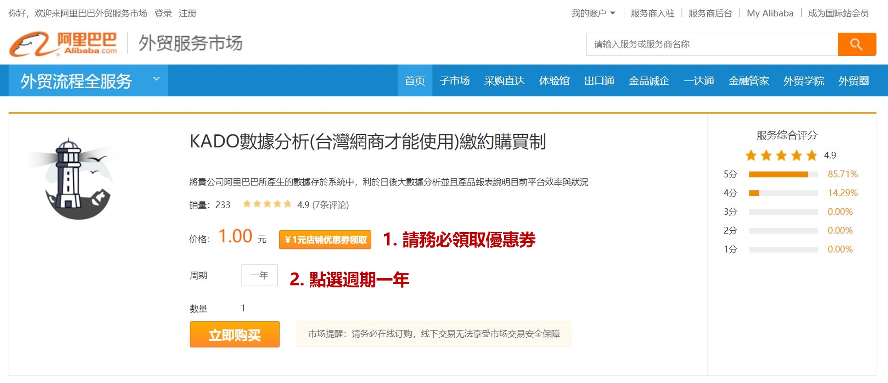This screenshot has width=888, height=383.
Task: Click the 登录 link
Action: (163, 13)
